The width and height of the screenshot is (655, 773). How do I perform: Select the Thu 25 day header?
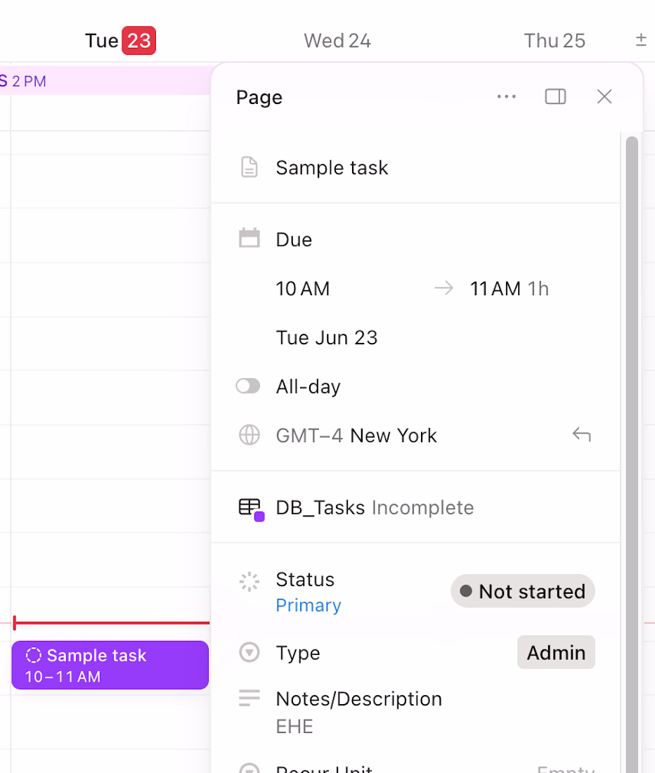click(555, 41)
